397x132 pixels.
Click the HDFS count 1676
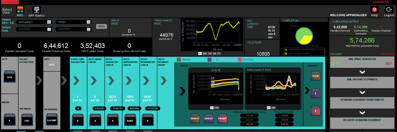[52, 65]
